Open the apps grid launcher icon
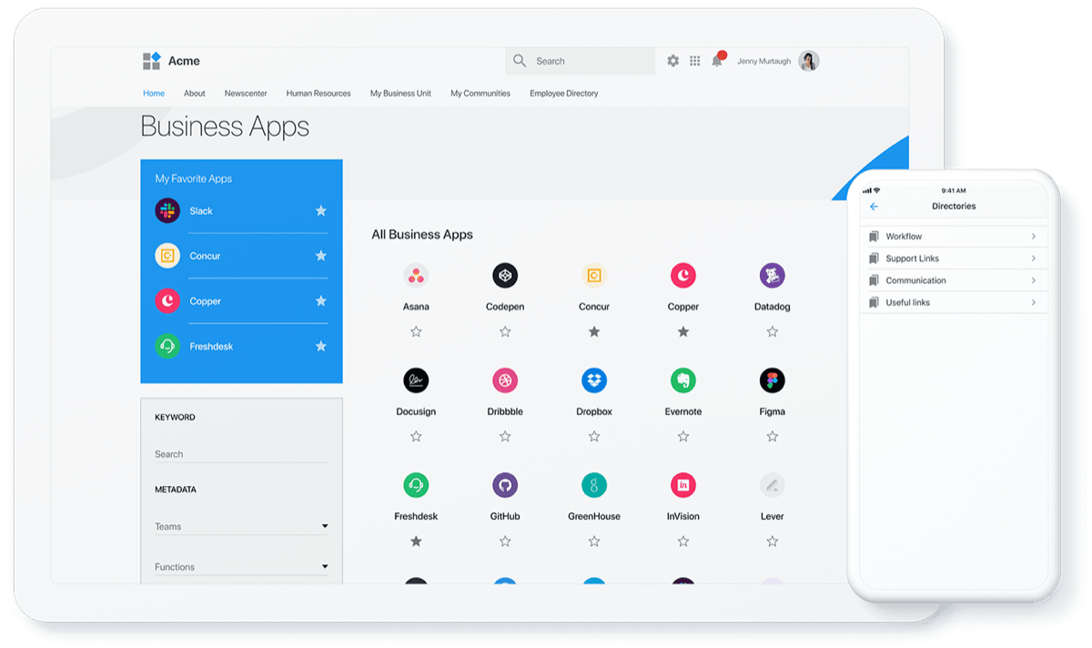Screen dimensions: 1092x648 [x=695, y=61]
